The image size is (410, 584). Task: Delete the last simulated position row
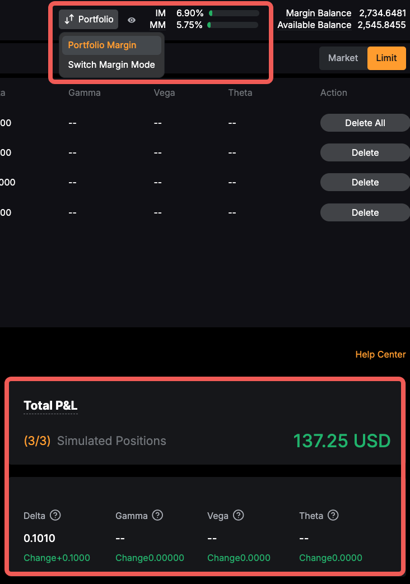click(365, 212)
